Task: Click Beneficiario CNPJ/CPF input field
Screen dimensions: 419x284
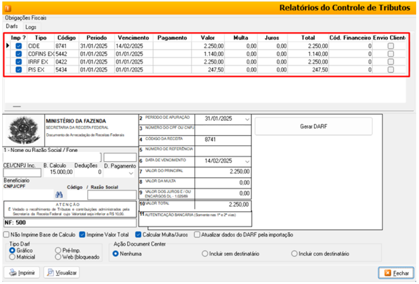Action: pos(28,195)
